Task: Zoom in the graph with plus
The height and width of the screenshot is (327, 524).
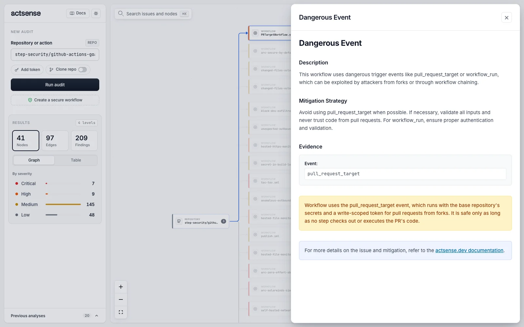Action: point(121,287)
